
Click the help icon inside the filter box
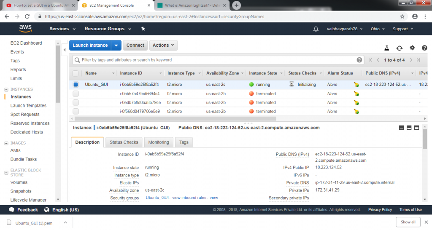[359, 60]
